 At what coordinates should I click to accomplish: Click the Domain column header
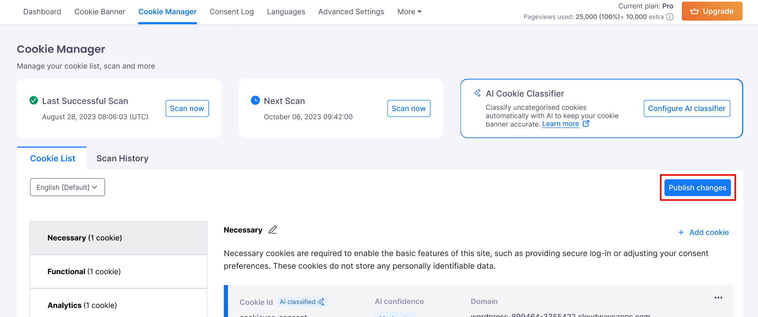[484, 302]
